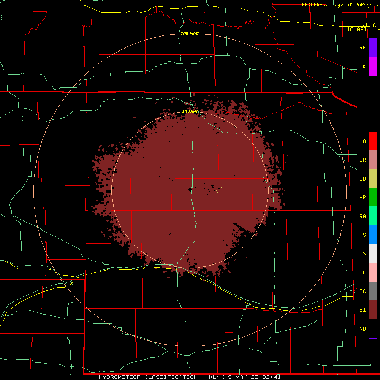Click the 'UK' legend label
The width and height of the screenshot is (380, 380).
362,67
